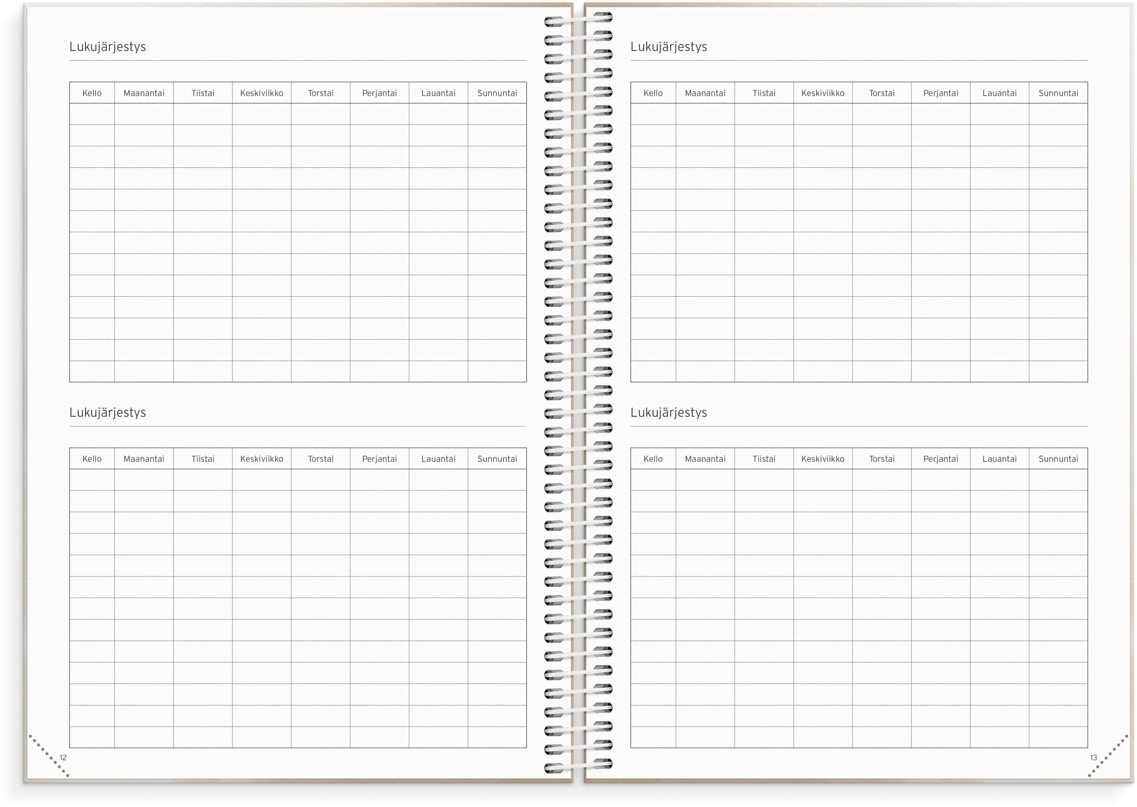Click the top-right Lukujärjestys heading
Screen dimensions: 1137x807
coord(668,47)
